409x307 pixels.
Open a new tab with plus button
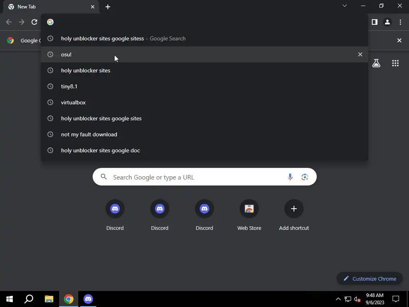tap(108, 7)
